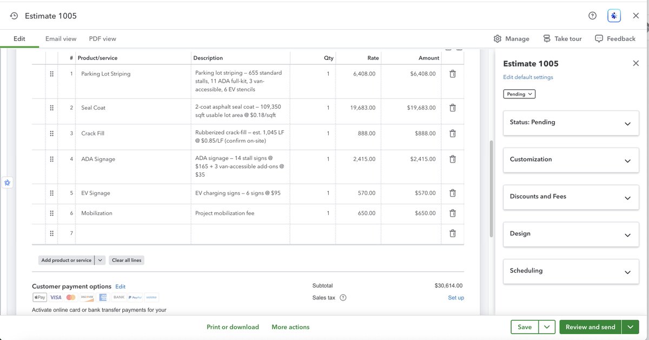
Task: Expand the Discounts and Fees section
Action: tap(571, 196)
